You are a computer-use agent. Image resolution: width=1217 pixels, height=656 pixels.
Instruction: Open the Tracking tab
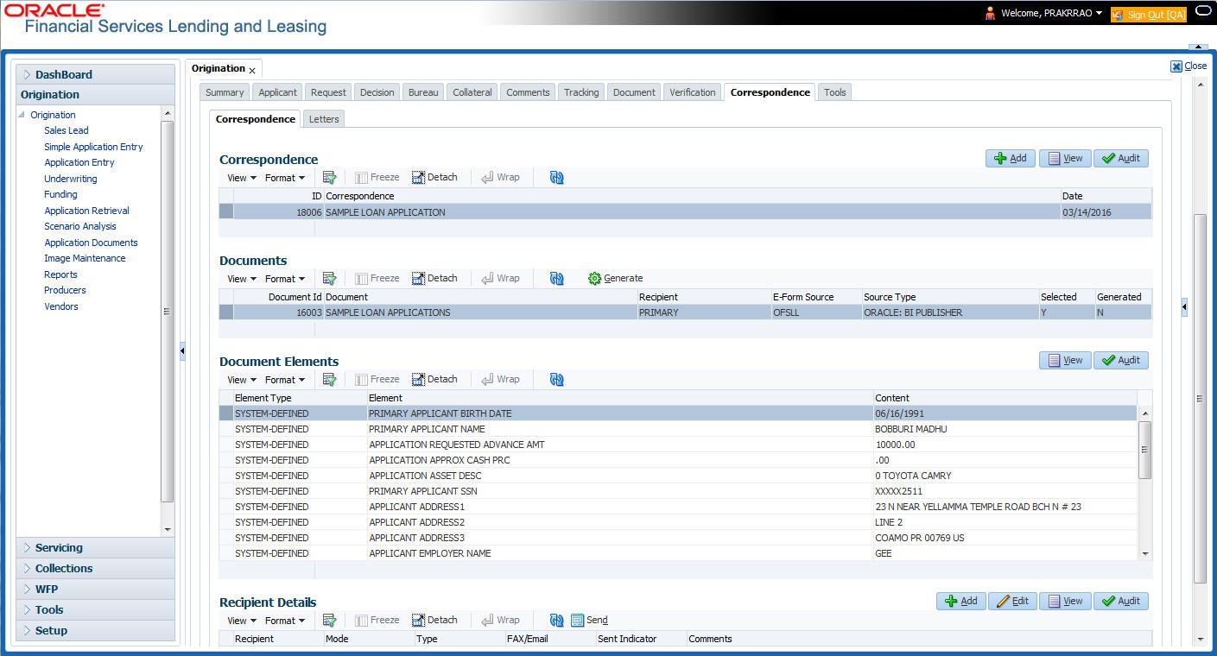581,92
